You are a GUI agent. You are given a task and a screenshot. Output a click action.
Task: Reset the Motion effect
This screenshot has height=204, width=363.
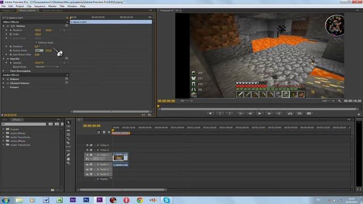point(67,26)
